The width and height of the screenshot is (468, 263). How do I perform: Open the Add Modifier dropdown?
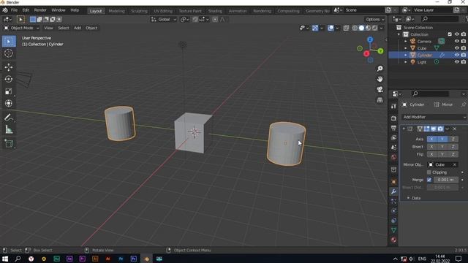point(434,117)
